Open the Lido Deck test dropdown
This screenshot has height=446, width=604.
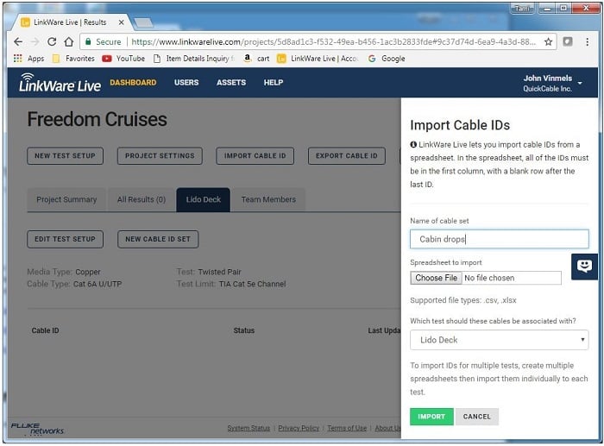(500, 340)
